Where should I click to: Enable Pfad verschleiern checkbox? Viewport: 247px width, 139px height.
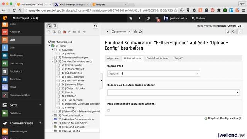point(108,110)
